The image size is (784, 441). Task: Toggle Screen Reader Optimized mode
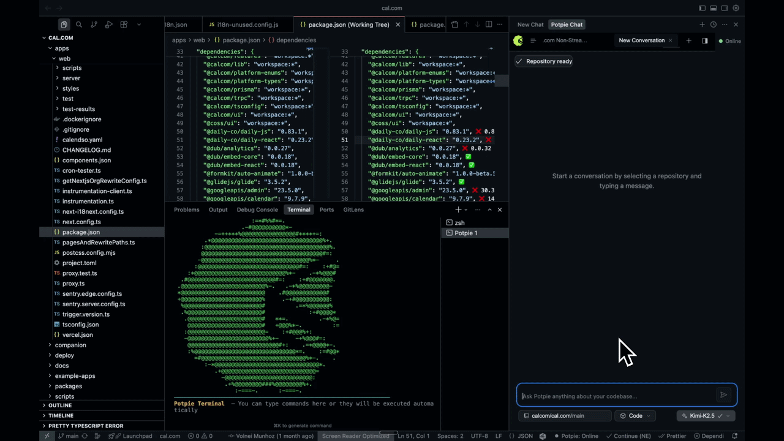tap(355, 435)
